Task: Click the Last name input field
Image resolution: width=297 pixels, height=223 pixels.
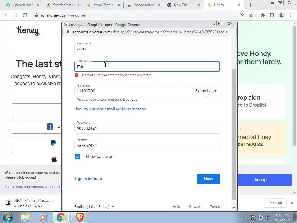Action: coord(147,66)
